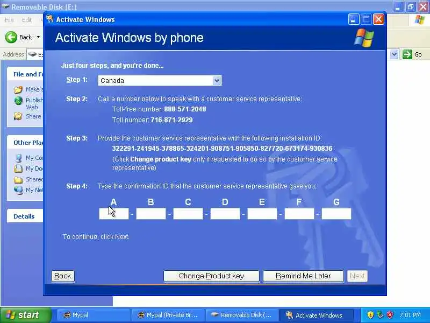Click the Safely Remove Hardware tray icon
Screen dimensions: 430x323
pos(380,315)
